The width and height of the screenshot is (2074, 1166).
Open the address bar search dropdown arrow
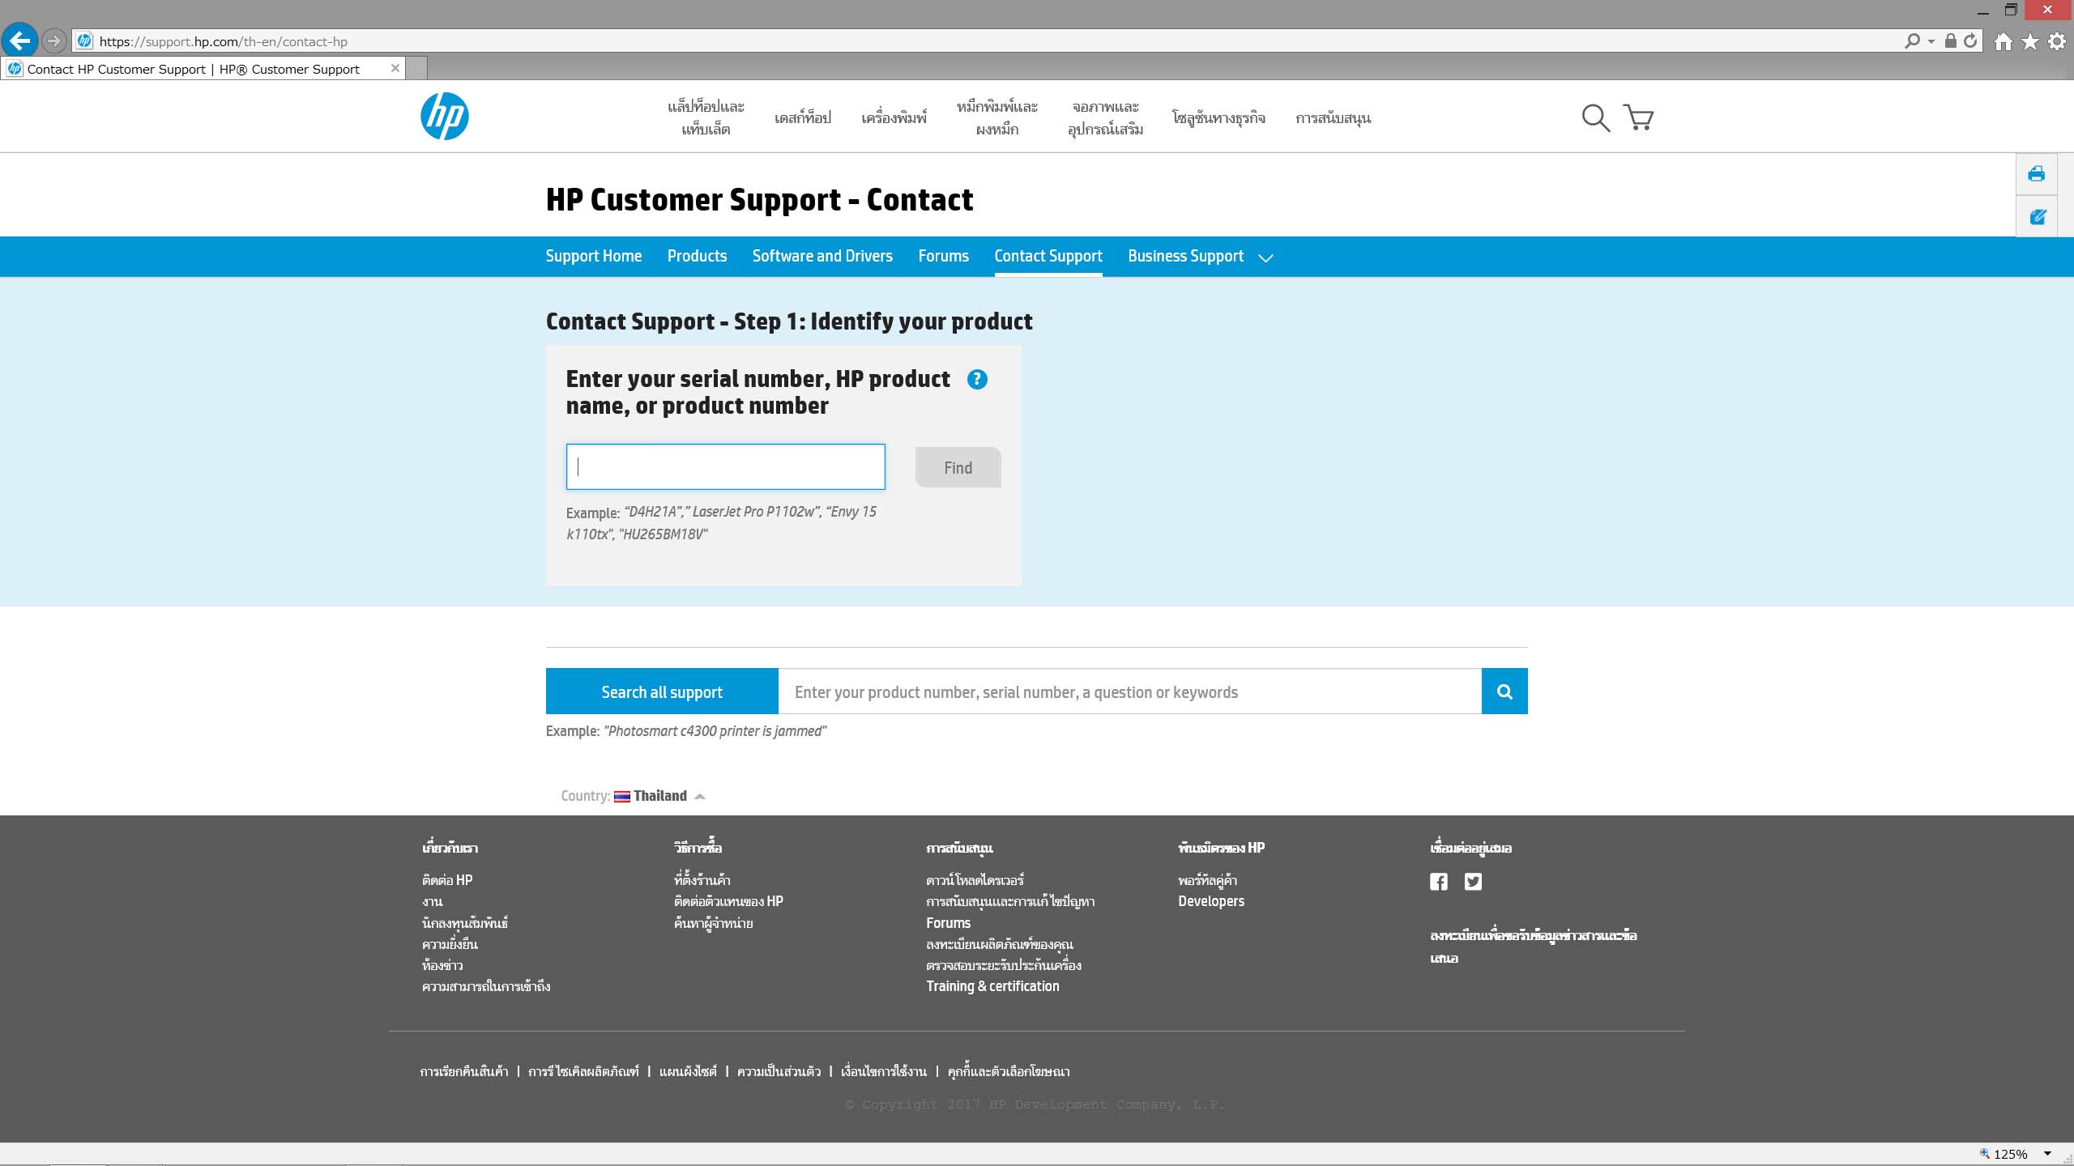coord(1931,41)
